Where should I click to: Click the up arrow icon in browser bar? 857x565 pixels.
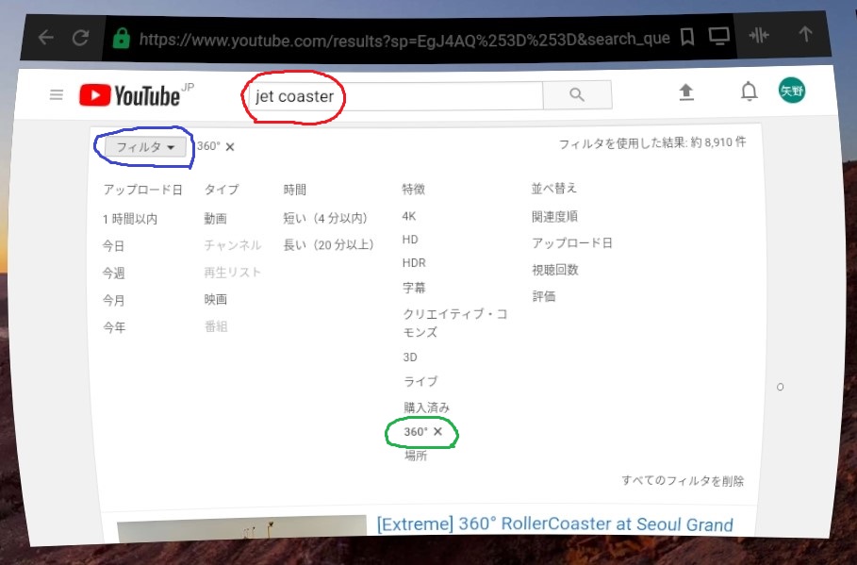805,34
